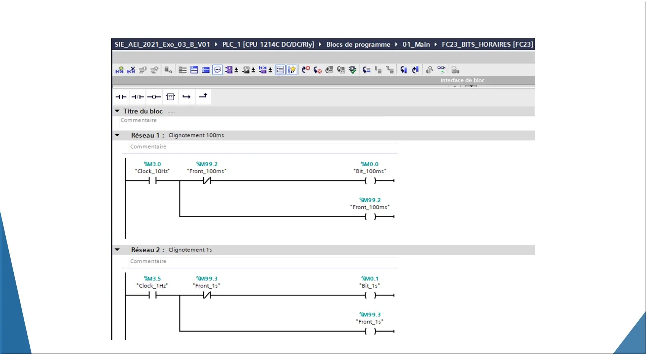Click network title Clignotement 100ms

point(196,135)
